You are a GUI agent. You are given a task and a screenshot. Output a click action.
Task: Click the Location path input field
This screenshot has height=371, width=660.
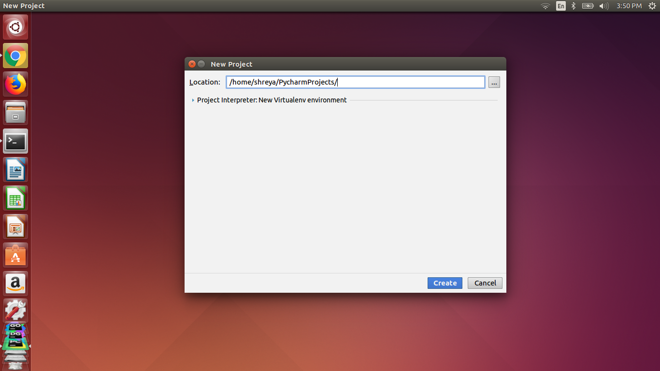(x=355, y=82)
